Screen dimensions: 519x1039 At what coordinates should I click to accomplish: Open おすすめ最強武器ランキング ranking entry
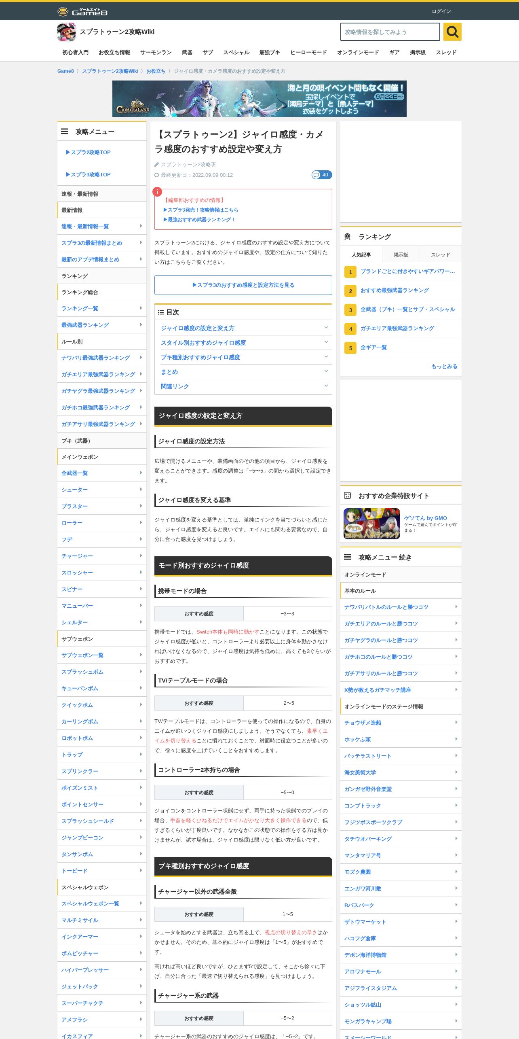click(x=395, y=290)
